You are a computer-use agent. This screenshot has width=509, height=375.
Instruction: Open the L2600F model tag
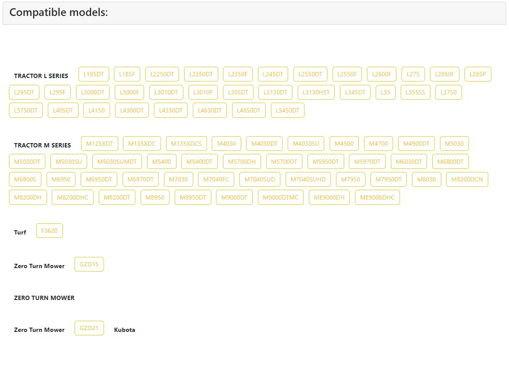point(381,74)
